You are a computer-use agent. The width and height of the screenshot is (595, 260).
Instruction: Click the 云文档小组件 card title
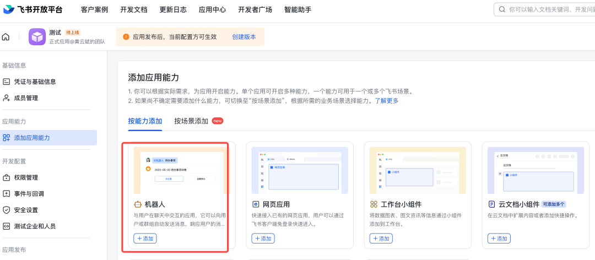[x=519, y=204]
